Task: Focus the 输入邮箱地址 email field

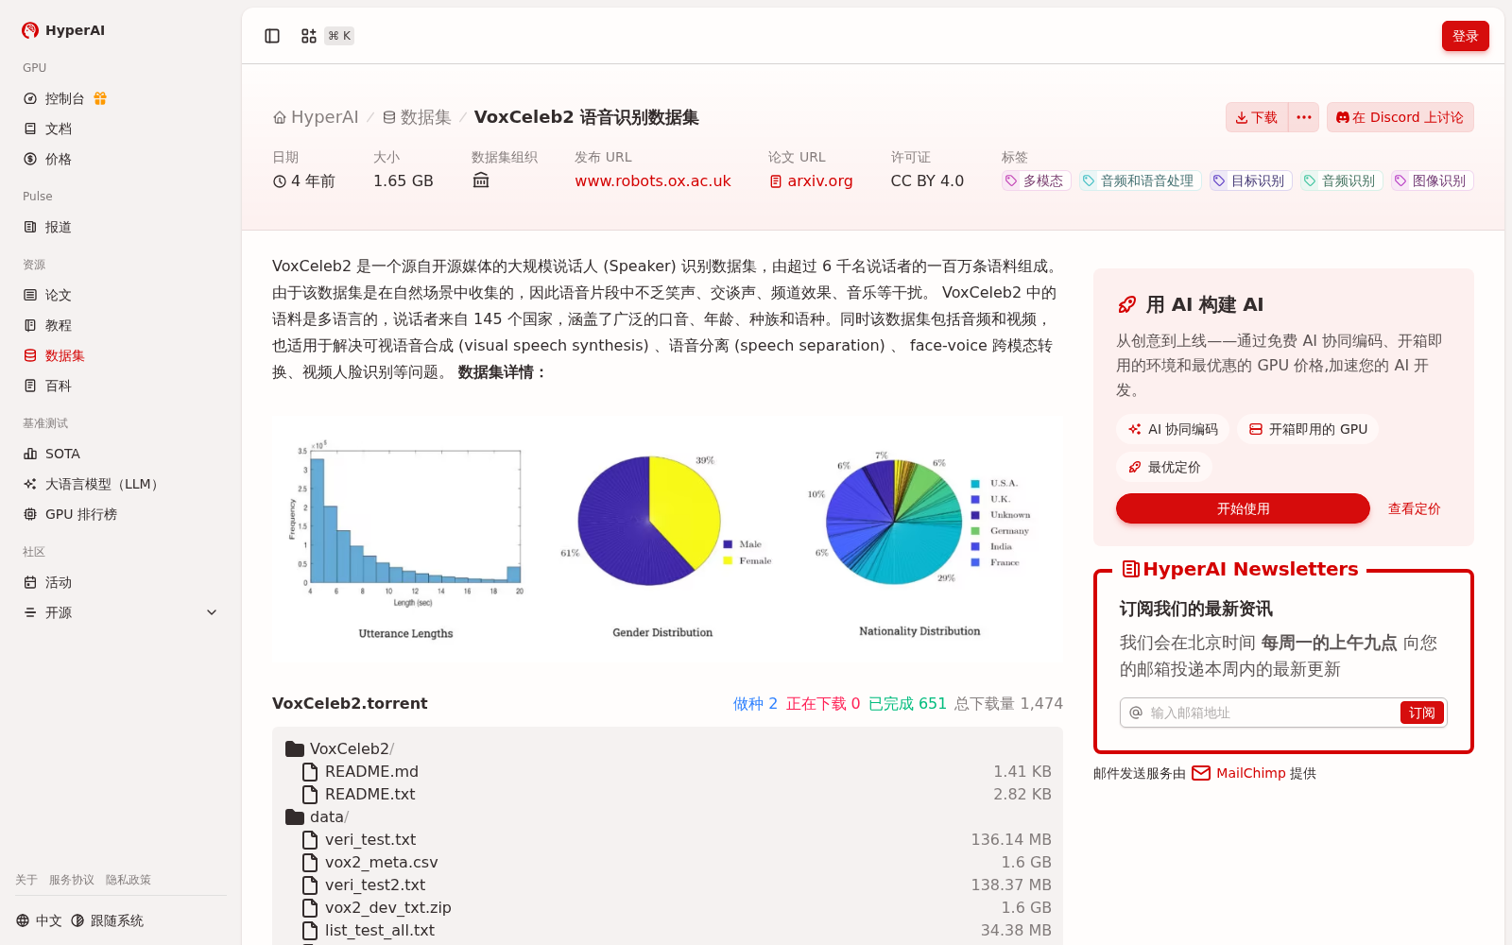Action: (1271, 713)
